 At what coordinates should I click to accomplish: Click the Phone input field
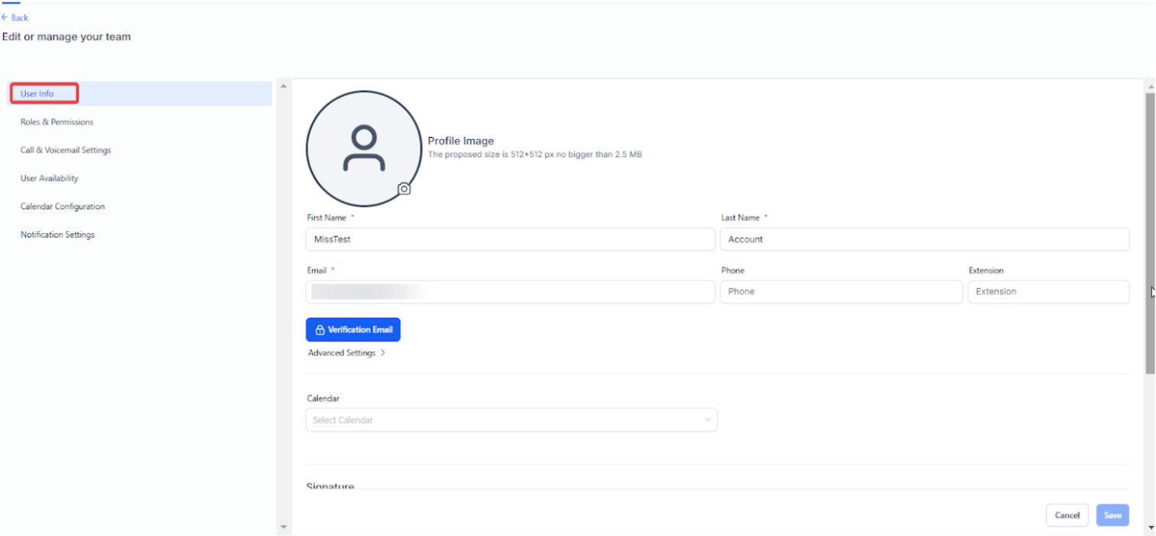[x=840, y=291]
